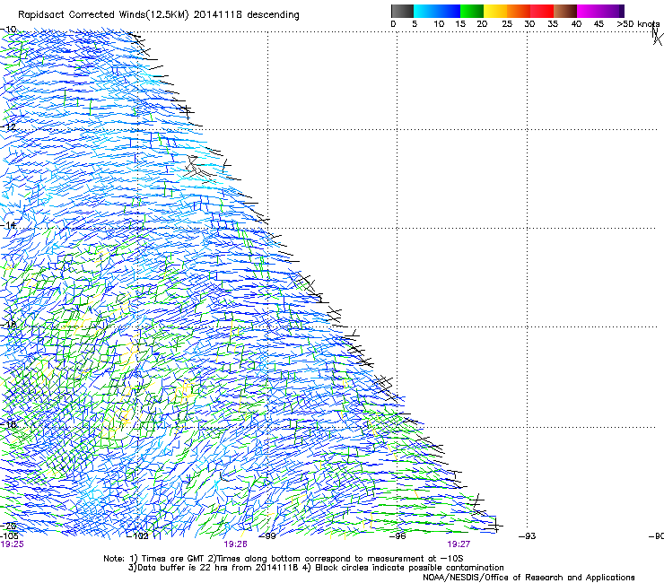Click the latitude label '-12'
664x583 pixels.
point(8,127)
